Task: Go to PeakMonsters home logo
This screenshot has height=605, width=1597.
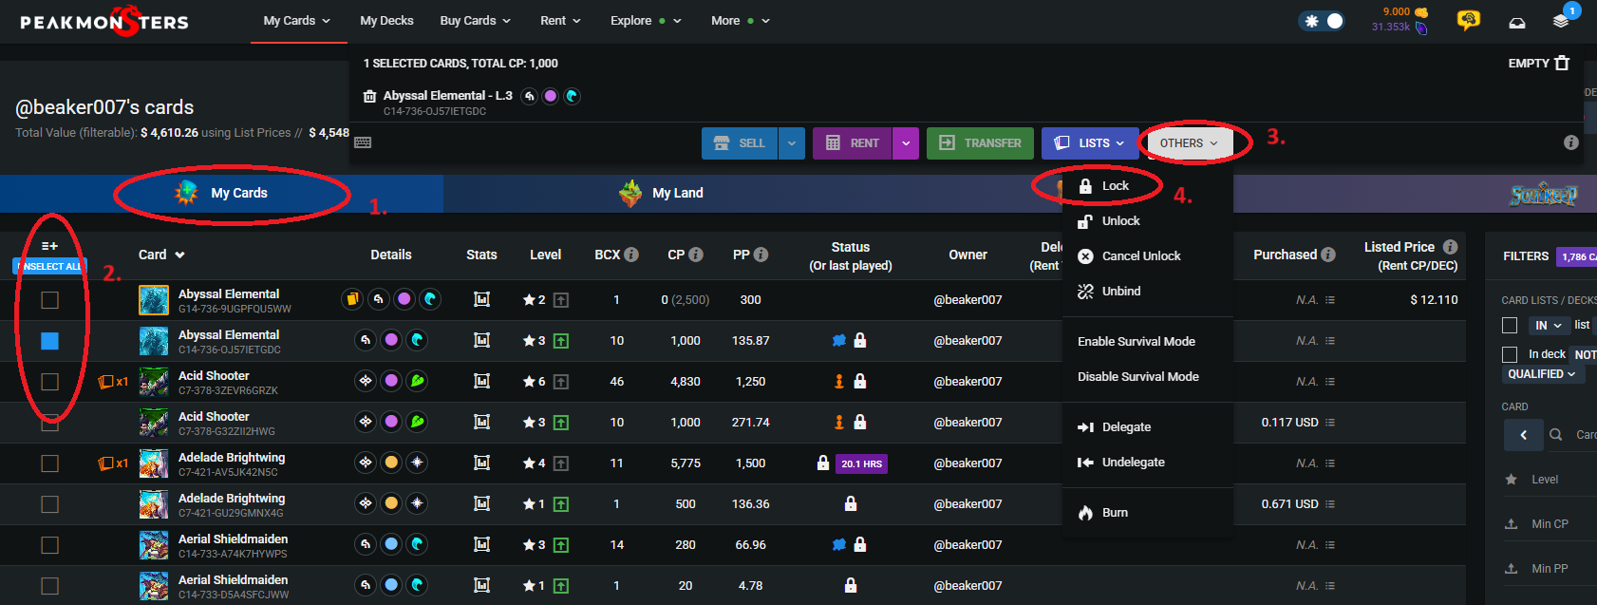Action: coord(104,21)
